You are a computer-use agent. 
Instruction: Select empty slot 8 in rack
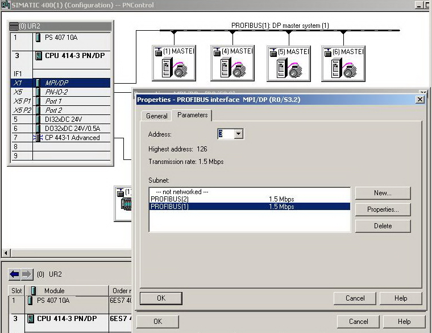click(60, 146)
